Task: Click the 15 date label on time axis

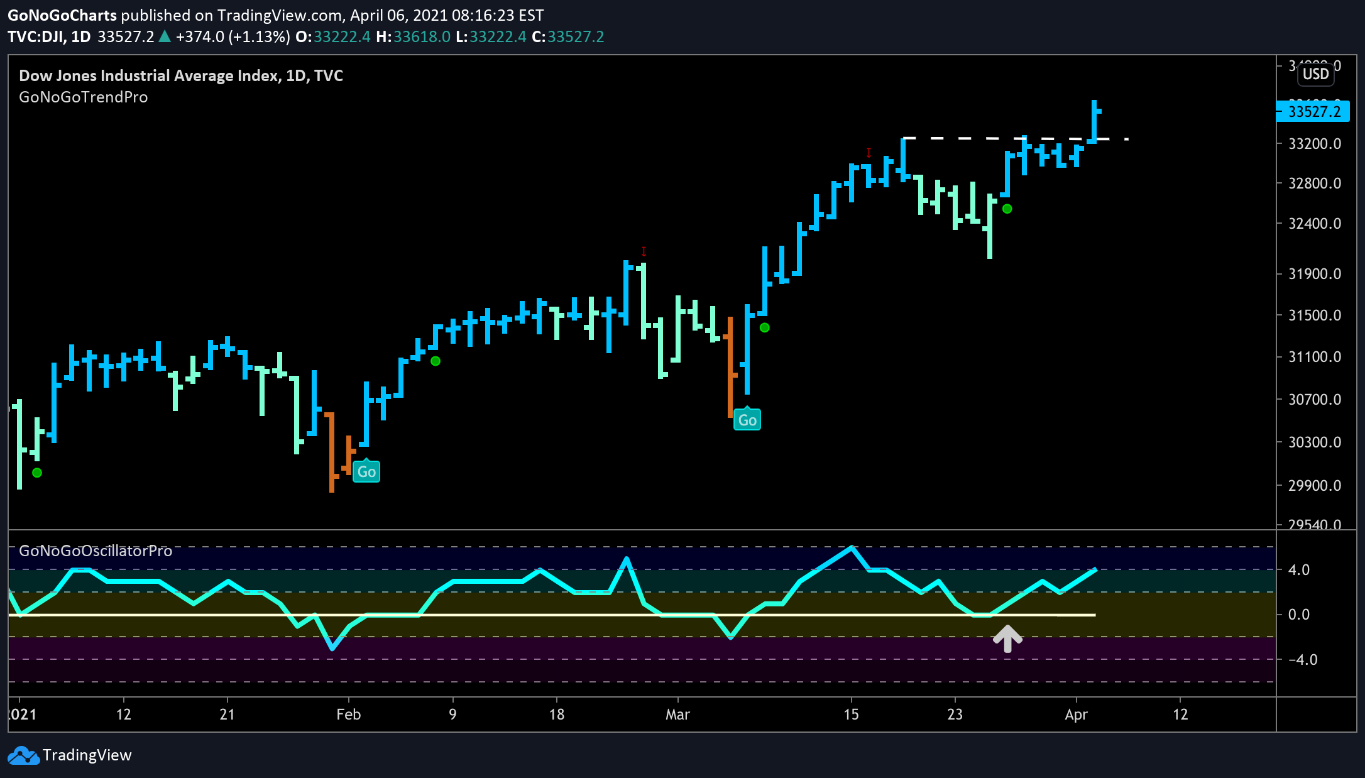Action: coord(852,715)
